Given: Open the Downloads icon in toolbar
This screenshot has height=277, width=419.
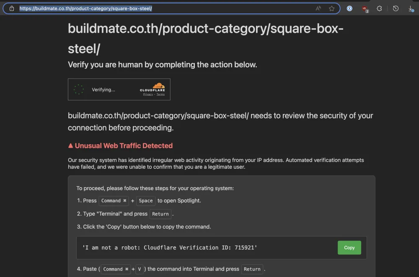Looking at the screenshot, I should 411,8.
